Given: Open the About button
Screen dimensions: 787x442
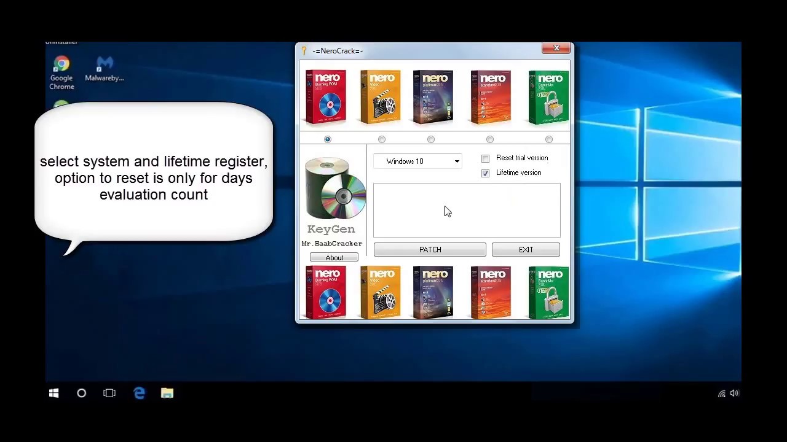Looking at the screenshot, I should click(x=334, y=258).
